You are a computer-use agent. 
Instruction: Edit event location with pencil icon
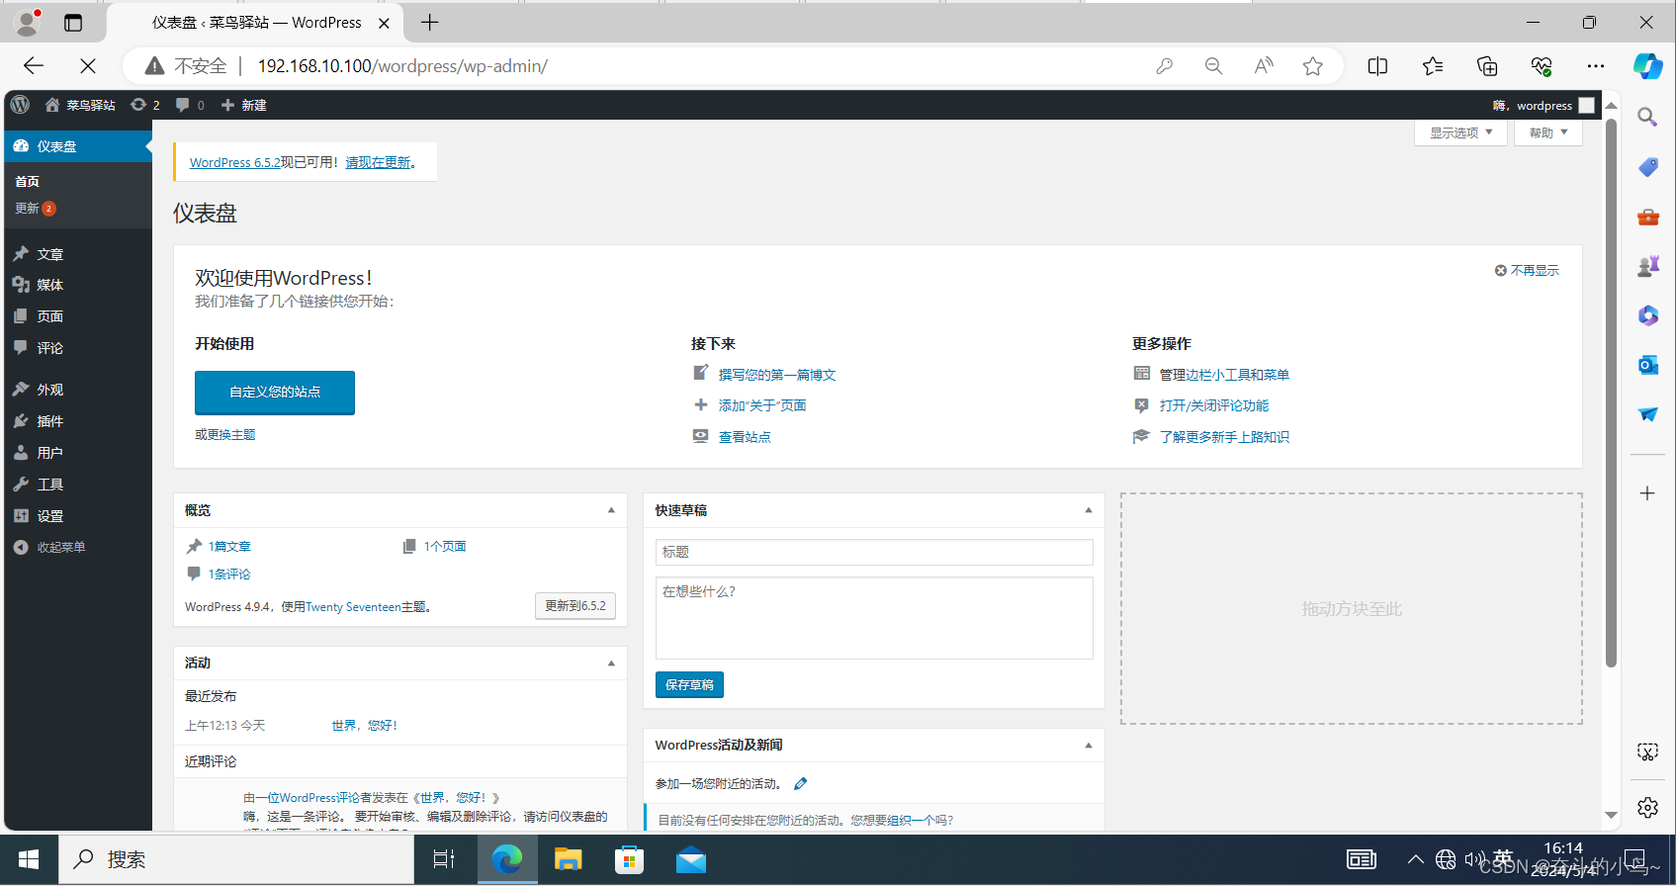[801, 784]
